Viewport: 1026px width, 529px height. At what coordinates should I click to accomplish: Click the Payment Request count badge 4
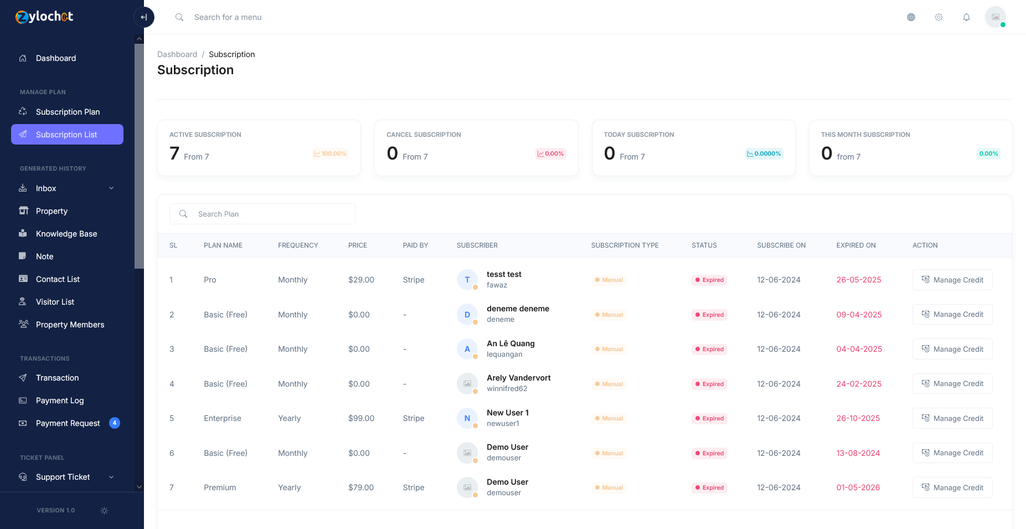(115, 423)
